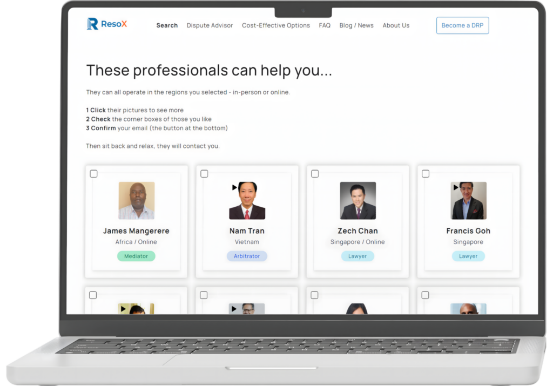
Task: Tick the checkbox for Zech Chan
Action: click(315, 174)
